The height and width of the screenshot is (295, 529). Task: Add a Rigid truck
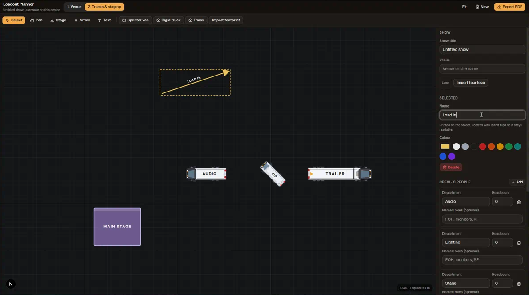168,20
